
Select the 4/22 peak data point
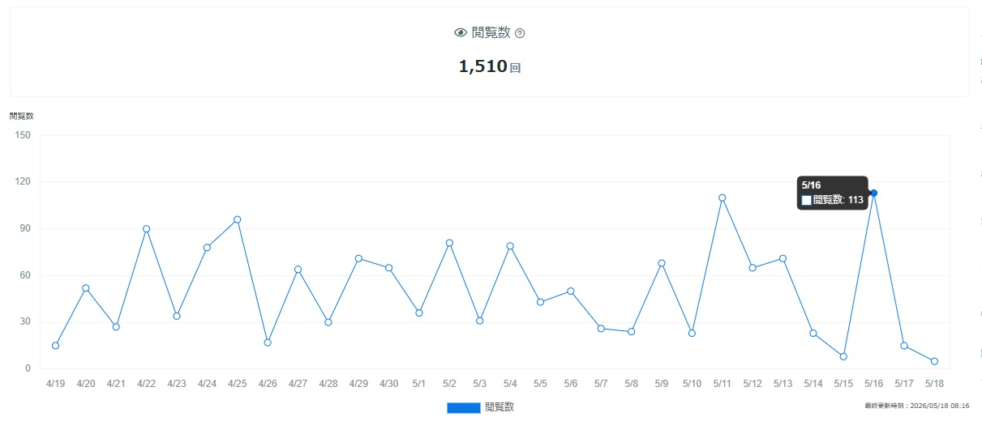146,229
